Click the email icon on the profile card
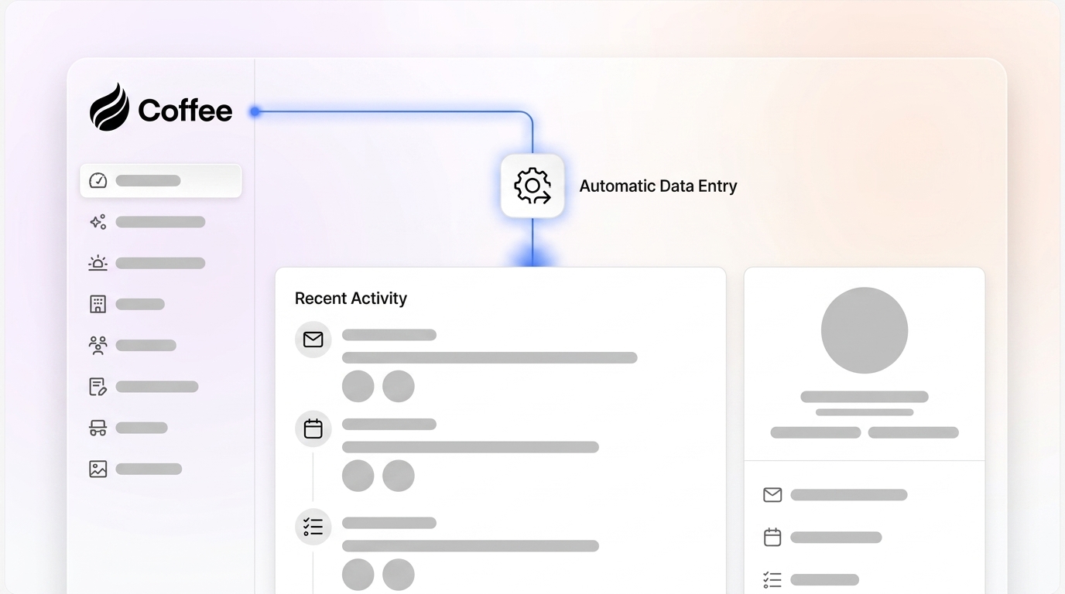Screen dimensions: 1065x594 (772, 494)
